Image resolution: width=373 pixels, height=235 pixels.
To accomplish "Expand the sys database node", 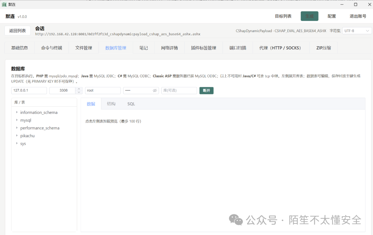I will tap(17, 143).
